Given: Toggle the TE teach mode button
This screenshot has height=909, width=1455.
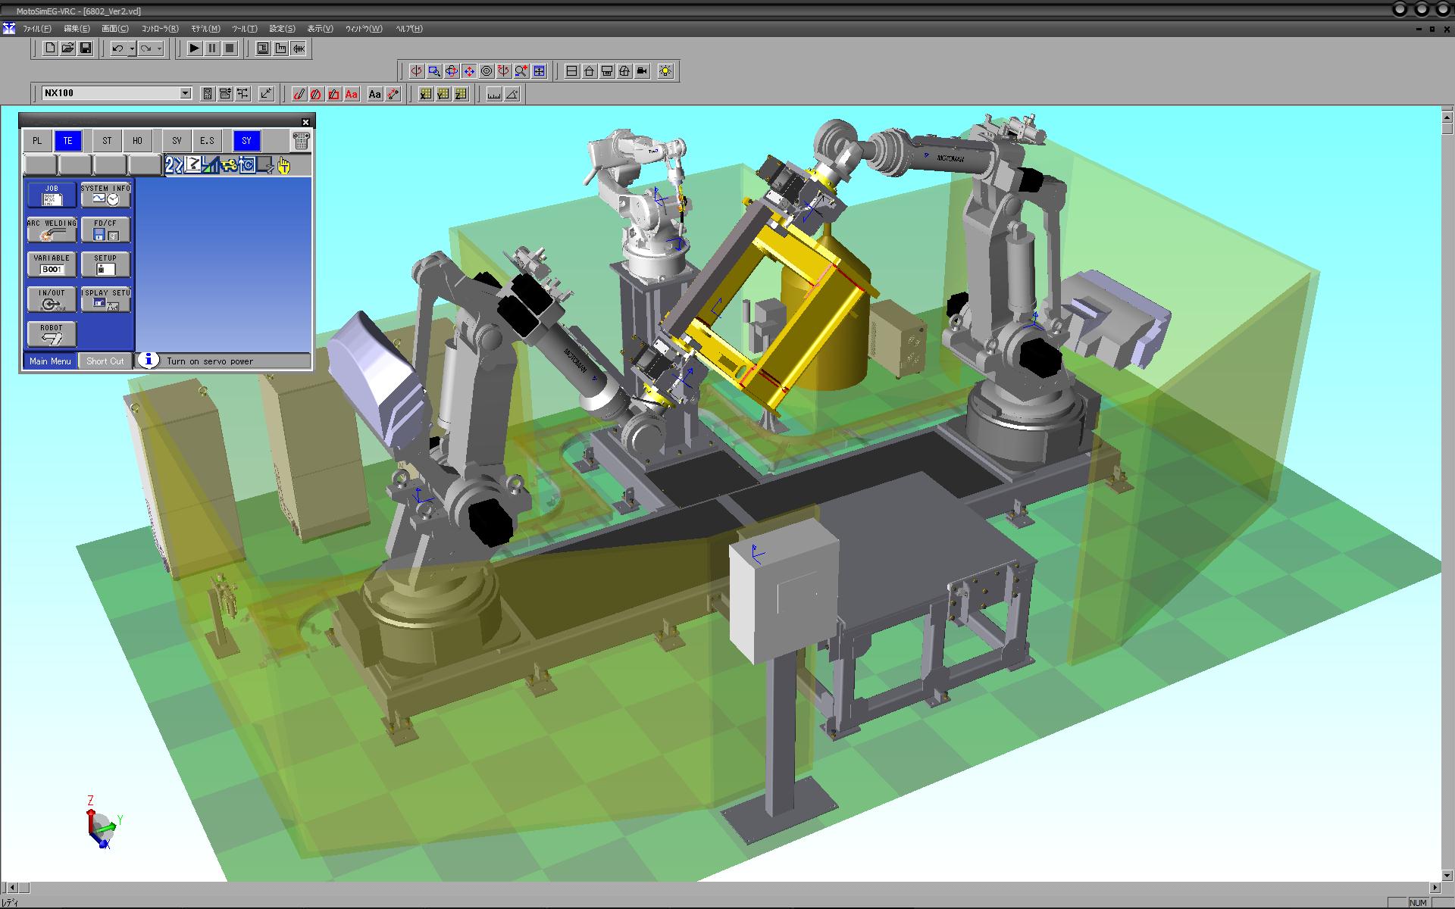Looking at the screenshot, I should click(x=67, y=141).
